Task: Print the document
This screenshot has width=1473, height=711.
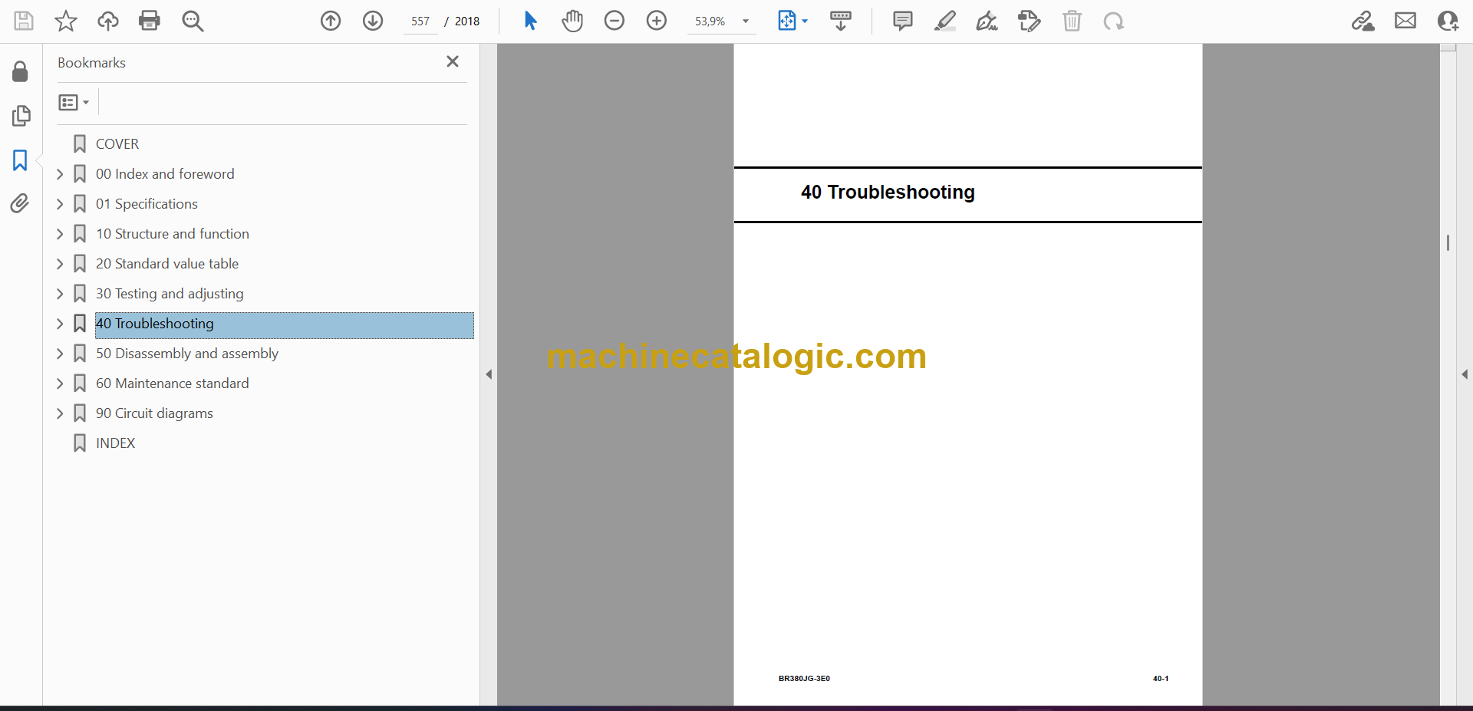Action: pos(150,21)
